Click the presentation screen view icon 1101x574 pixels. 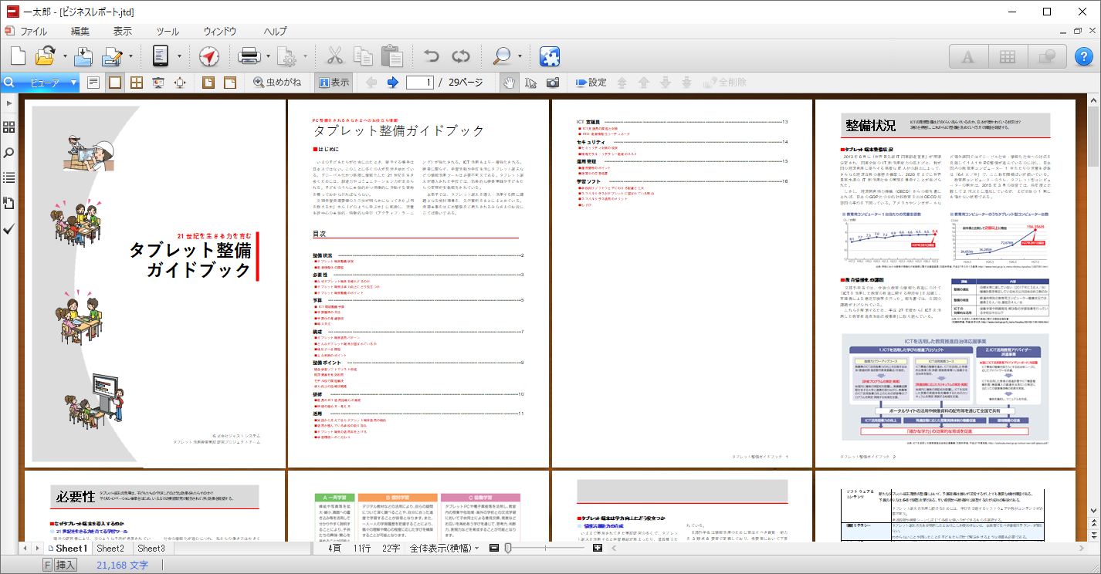[x=158, y=83]
